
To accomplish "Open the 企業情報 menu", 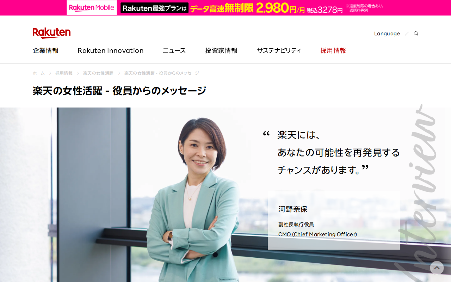I will coord(46,50).
